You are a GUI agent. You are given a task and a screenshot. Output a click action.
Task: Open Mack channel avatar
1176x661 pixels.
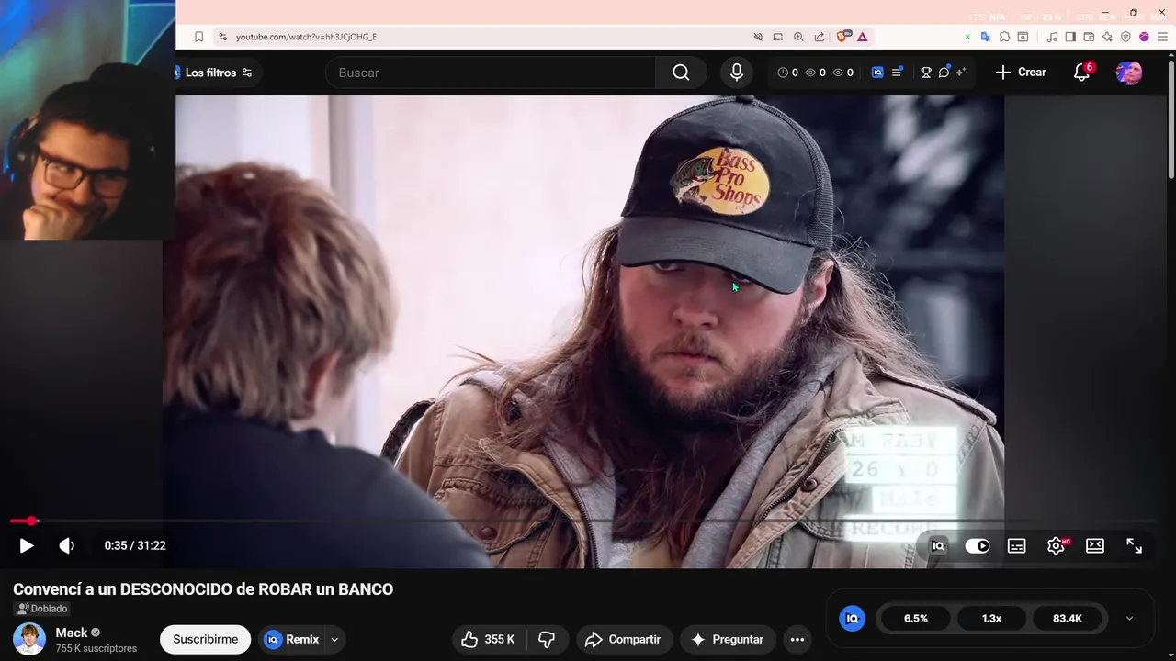tap(29, 639)
